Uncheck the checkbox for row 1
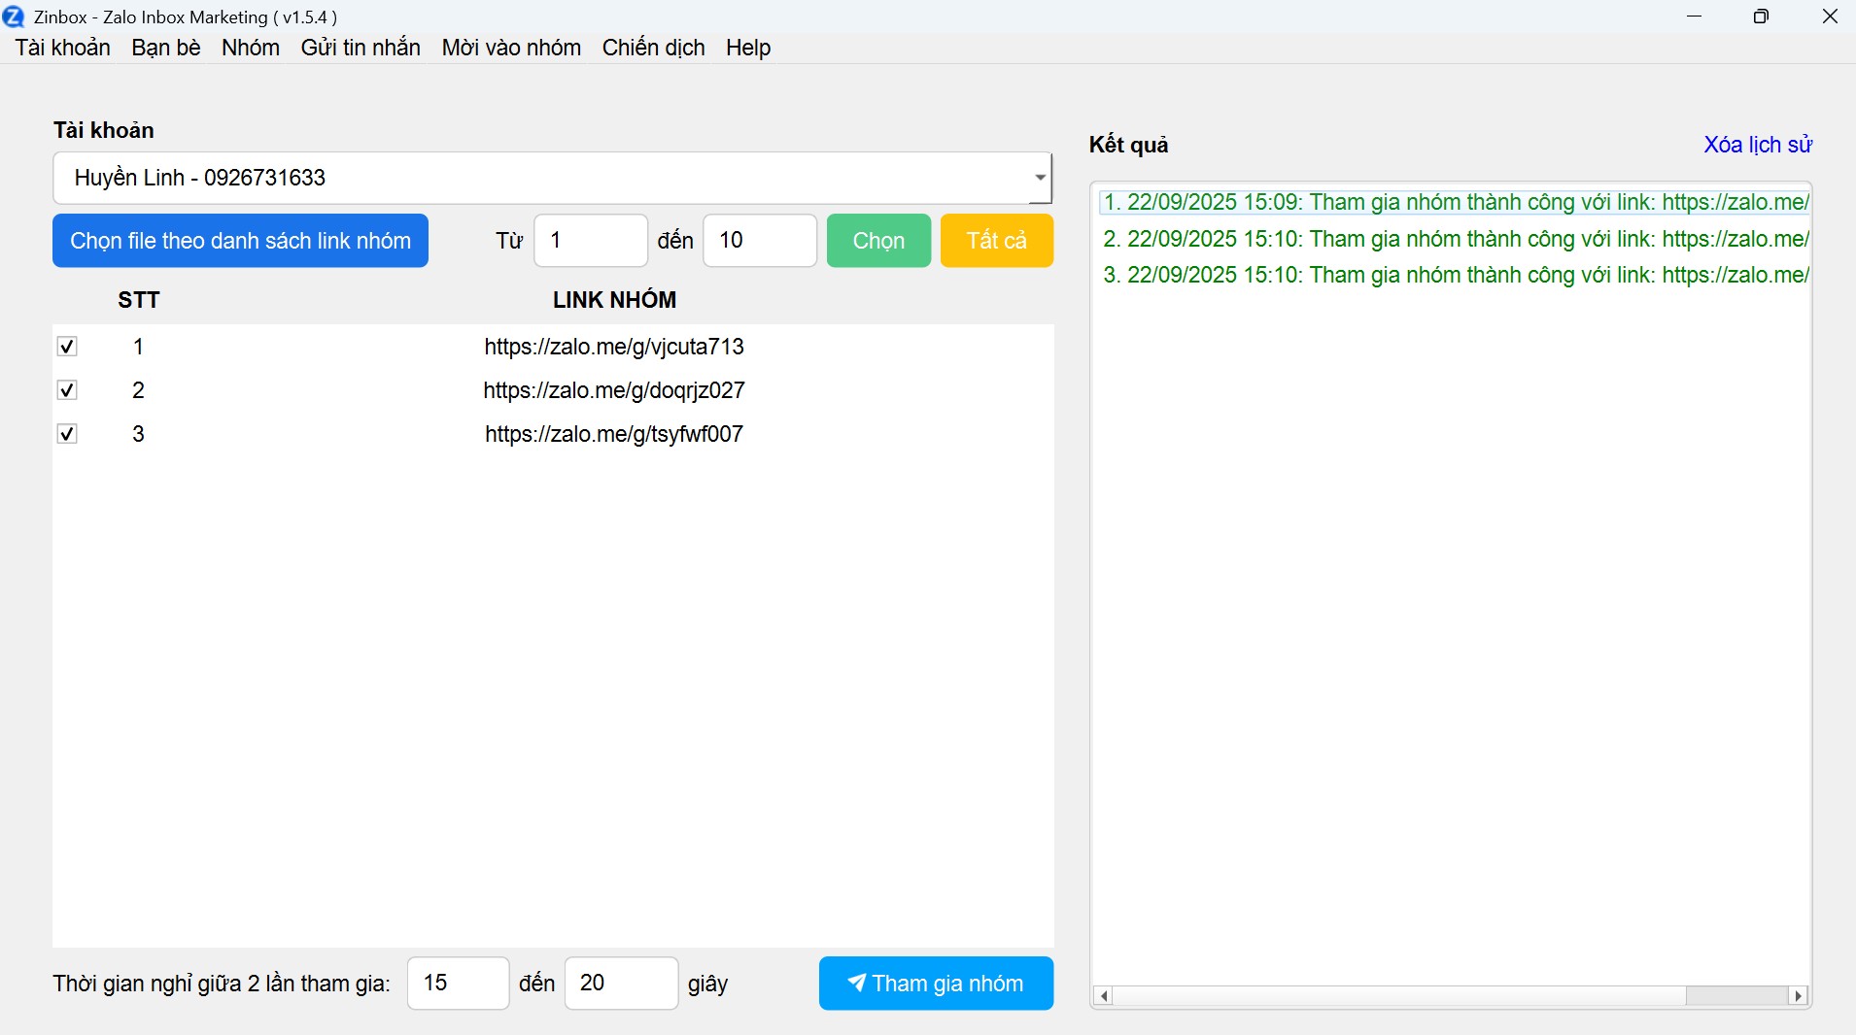The image size is (1856, 1035). pyautogui.click(x=67, y=347)
